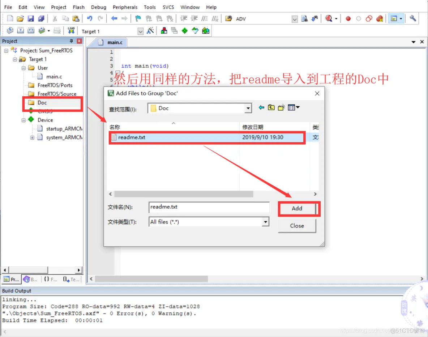Image resolution: width=428 pixels, height=337 pixels.
Task: Create a new file with the toolbar icon
Action: click(x=10, y=18)
